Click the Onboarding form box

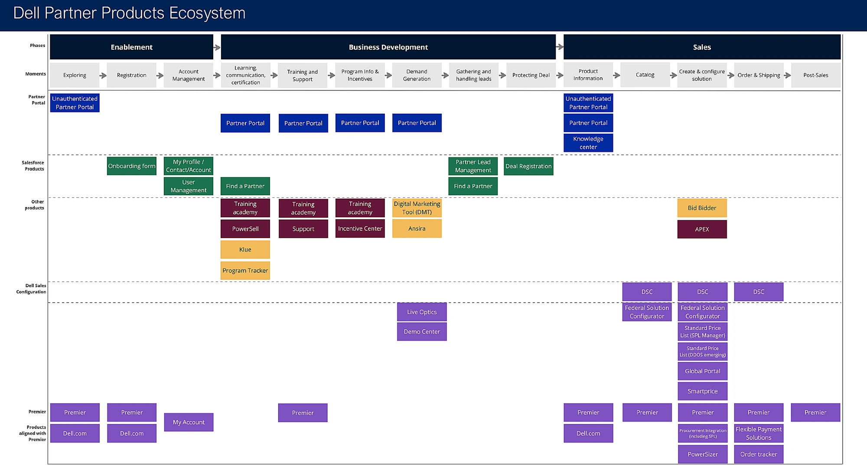click(x=131, y=166)
